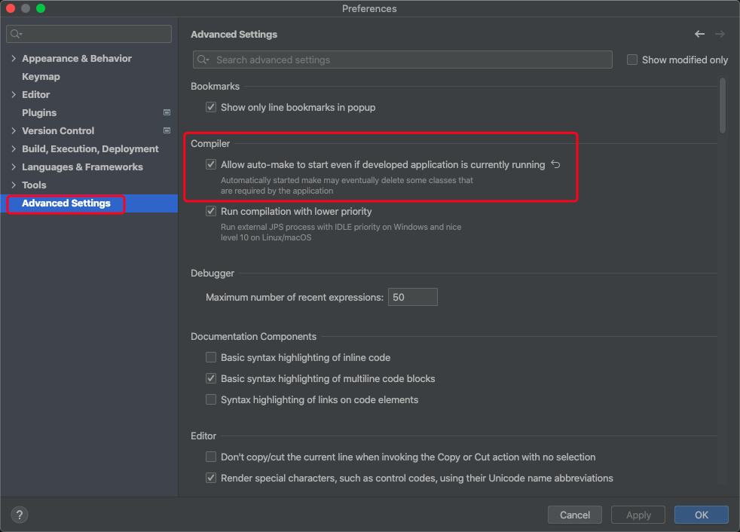Expand the Appearance & Behavior section
This screenshot has width=740, height=532.
click(x=14, y=58)
